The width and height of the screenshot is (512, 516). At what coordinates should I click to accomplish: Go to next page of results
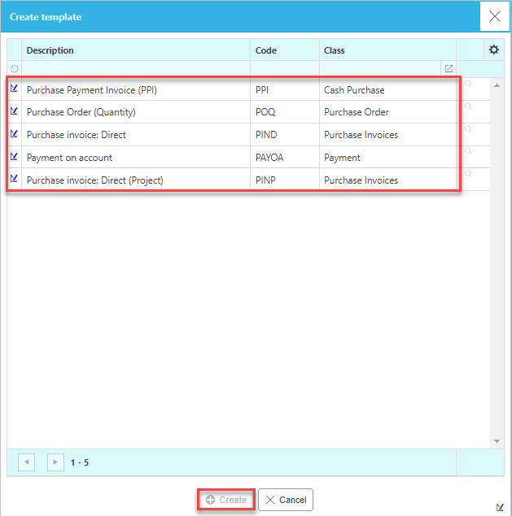pyautogui.click(x=55, y=462)
